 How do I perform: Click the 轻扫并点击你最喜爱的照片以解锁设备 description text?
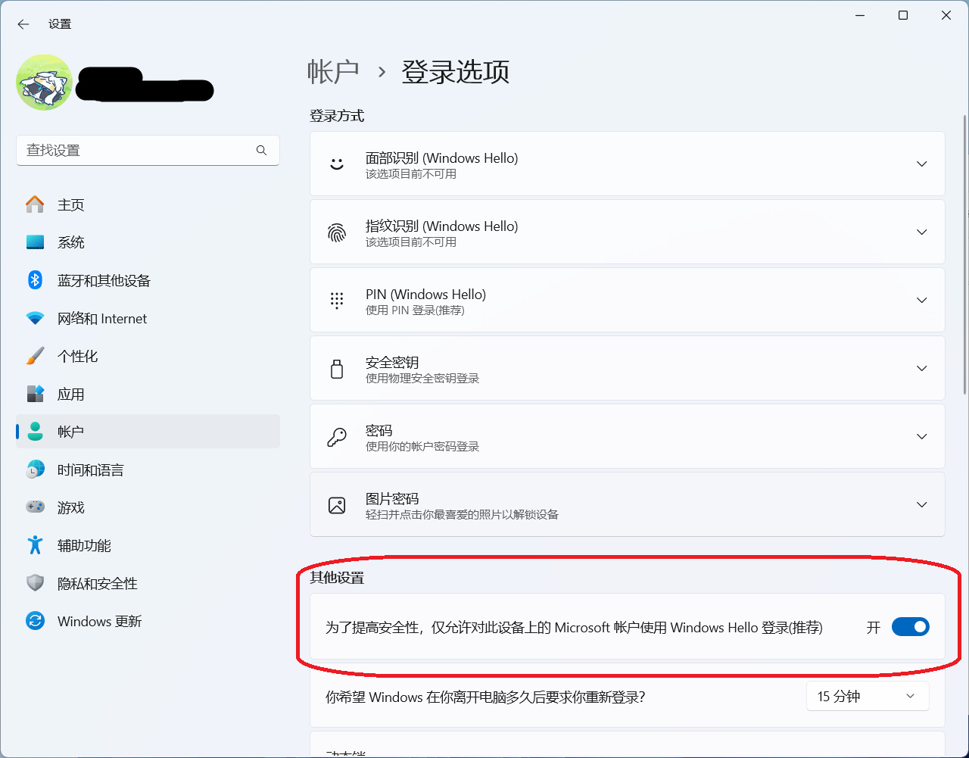[x=462, y=515]
